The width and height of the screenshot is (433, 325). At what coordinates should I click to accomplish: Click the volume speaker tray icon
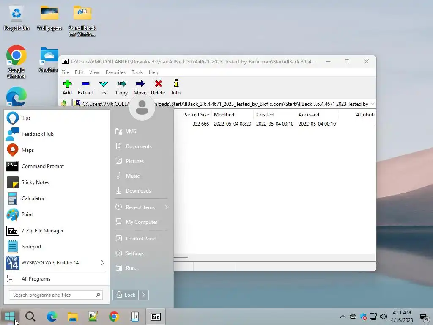383,317
